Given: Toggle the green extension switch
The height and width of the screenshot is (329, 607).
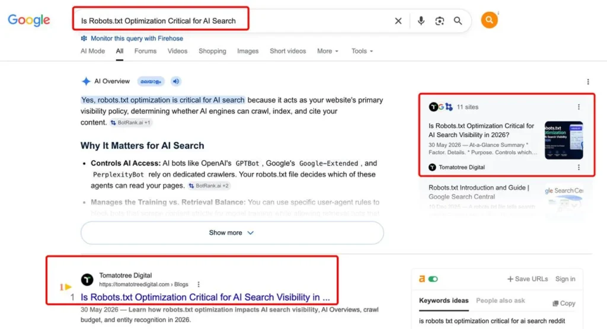Looking at the screenshot, I should 433,279.
